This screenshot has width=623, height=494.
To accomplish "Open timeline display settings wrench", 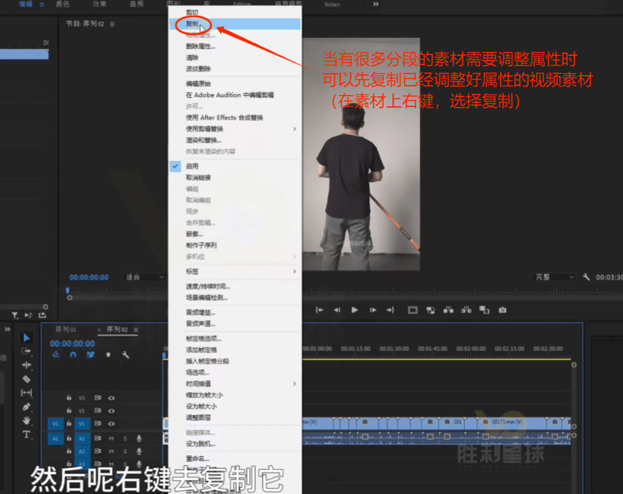I will (x=125, y=355).
